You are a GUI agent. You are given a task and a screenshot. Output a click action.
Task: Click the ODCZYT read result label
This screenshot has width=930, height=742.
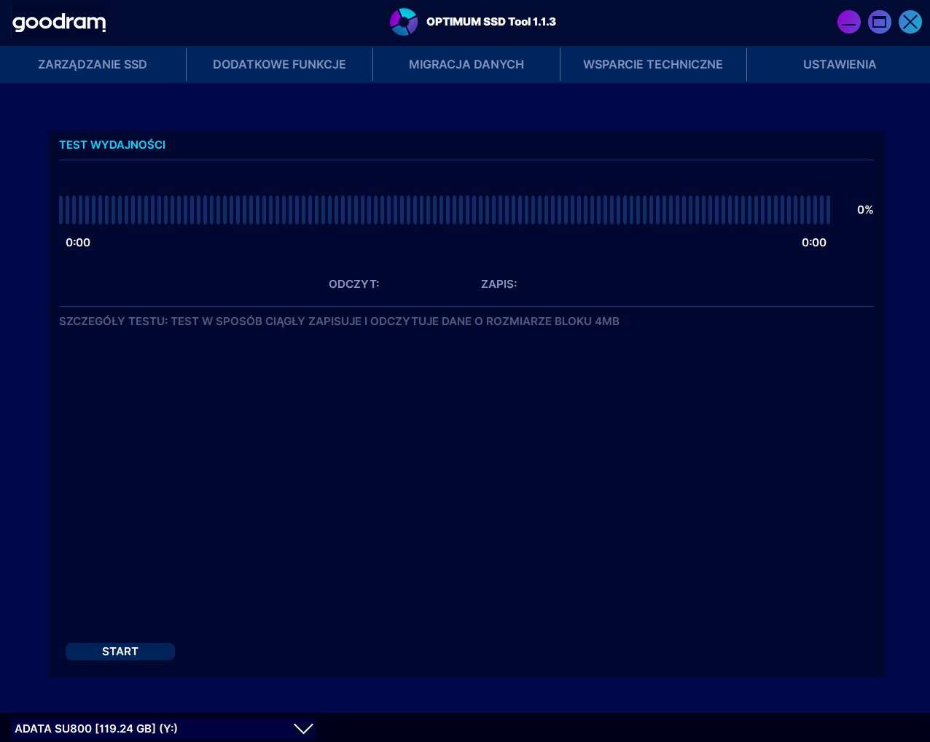[354, 284]
